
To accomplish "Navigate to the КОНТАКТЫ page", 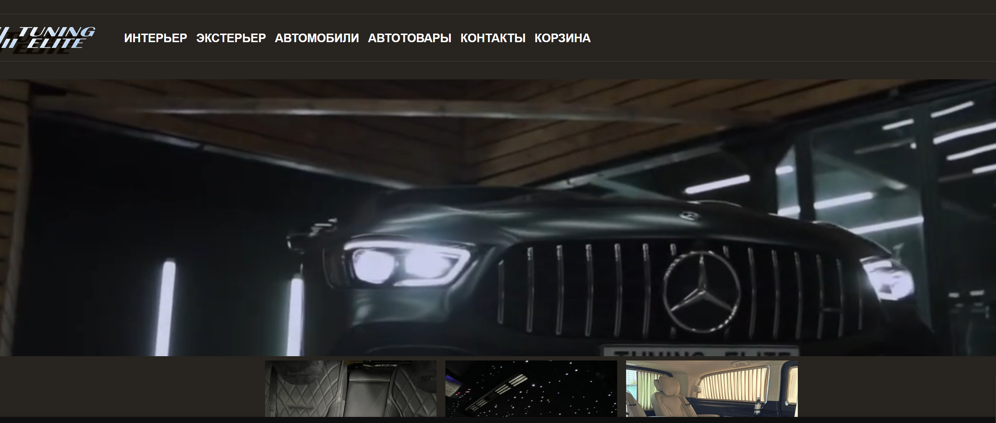I will point(493,38).
